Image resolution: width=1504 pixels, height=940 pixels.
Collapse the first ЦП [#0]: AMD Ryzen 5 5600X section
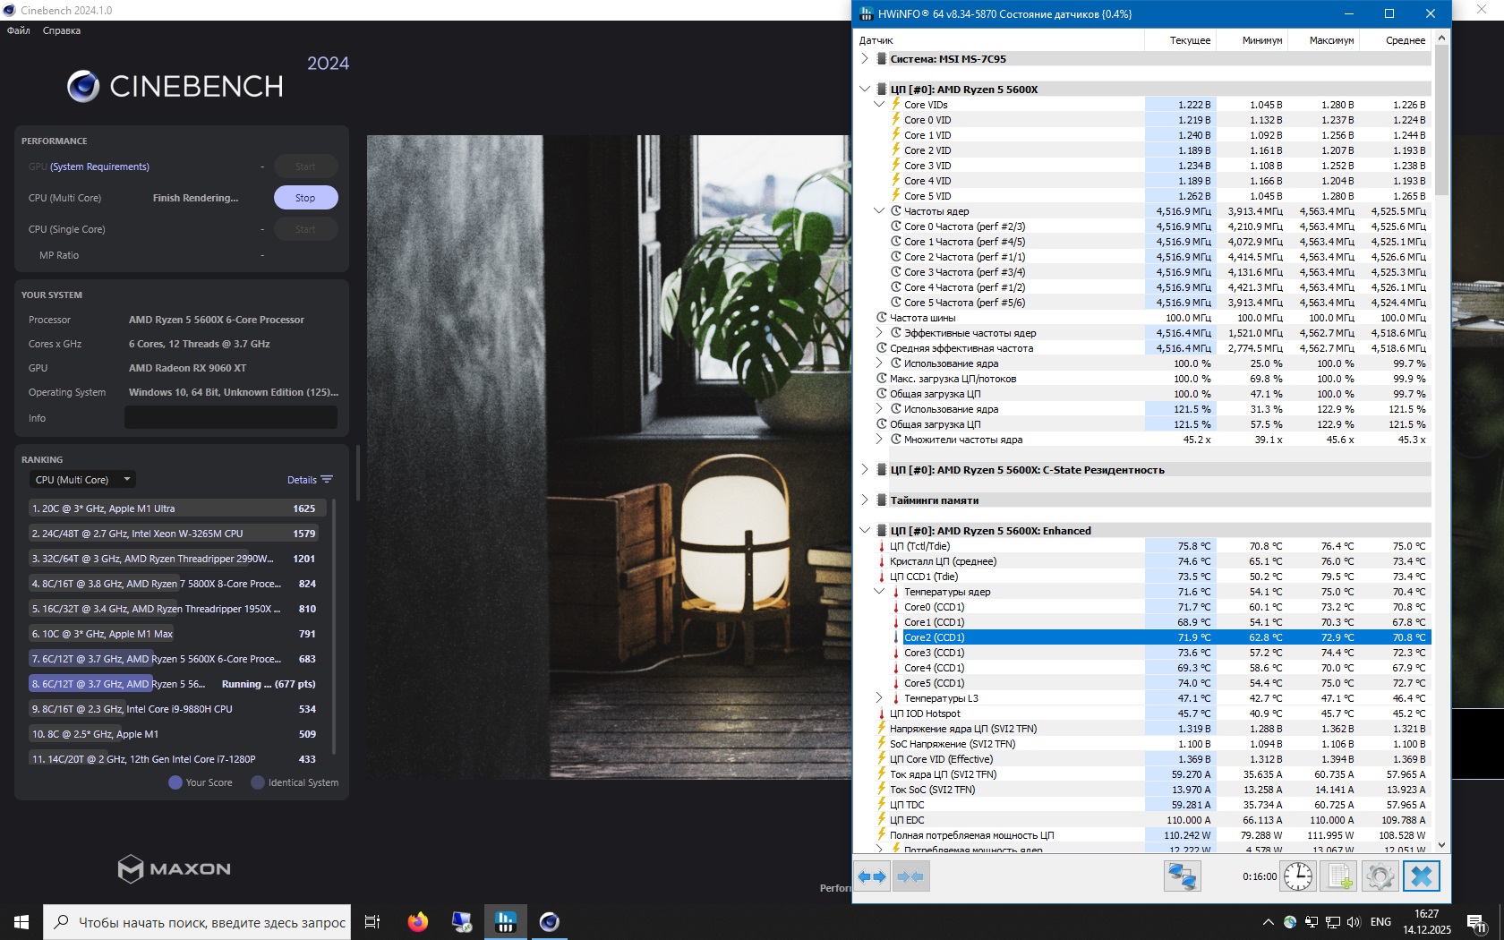tap(865, 90)
